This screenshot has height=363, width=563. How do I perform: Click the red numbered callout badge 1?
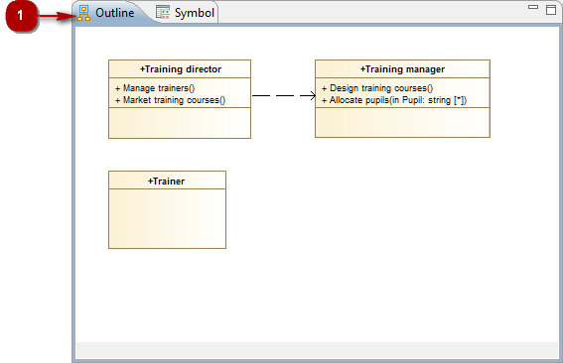[21, 16]
